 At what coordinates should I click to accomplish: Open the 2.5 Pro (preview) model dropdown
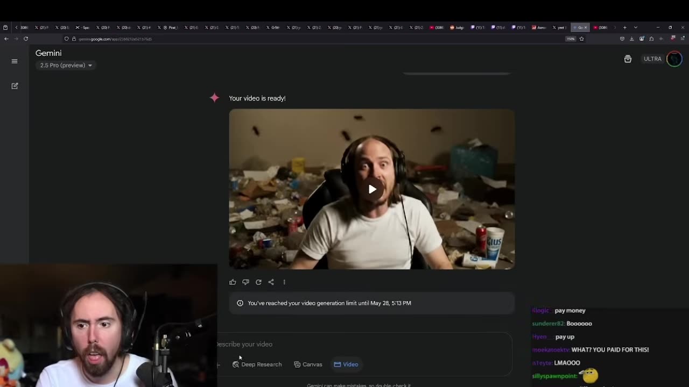pos(66,66)
